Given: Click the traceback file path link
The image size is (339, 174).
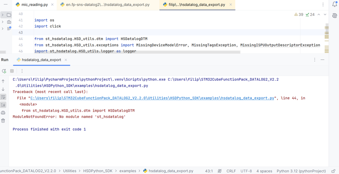Looking at the screenshot, I should [x=152, y=98].
